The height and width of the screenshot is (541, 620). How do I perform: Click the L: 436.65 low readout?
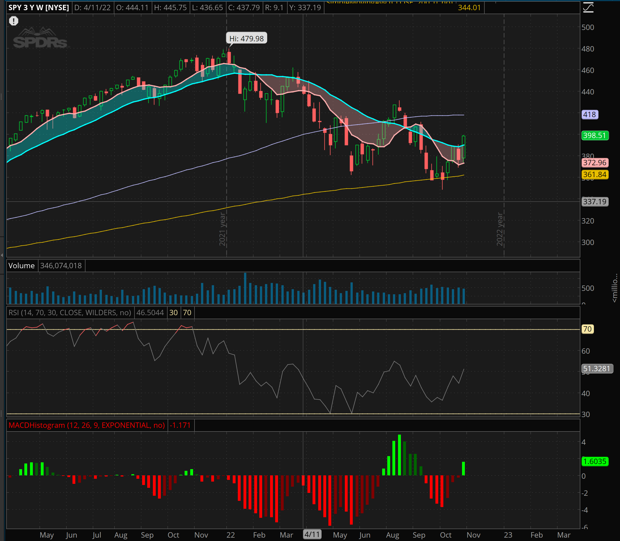208,8
